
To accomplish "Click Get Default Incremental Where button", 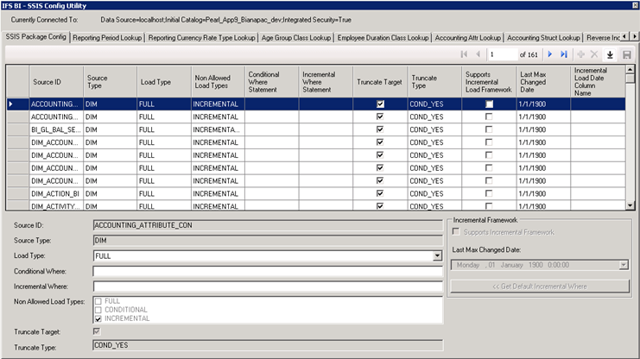I will (x=540, y=287).
